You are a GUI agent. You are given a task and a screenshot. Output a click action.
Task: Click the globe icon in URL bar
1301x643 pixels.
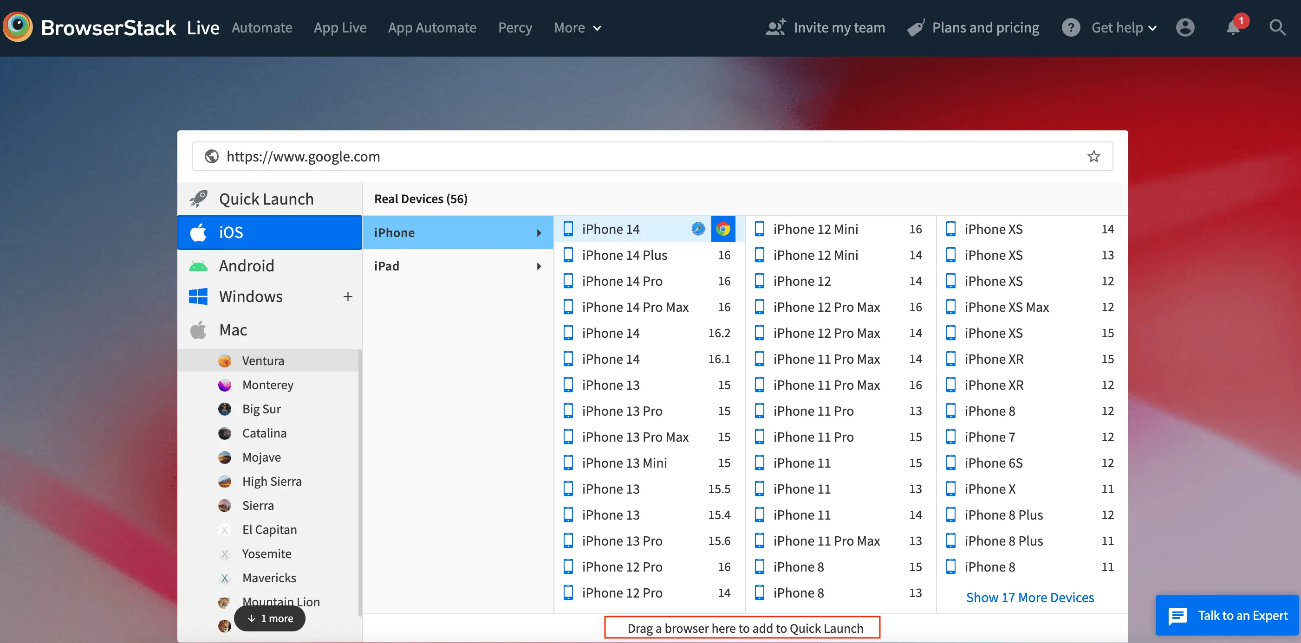[212, 156]
